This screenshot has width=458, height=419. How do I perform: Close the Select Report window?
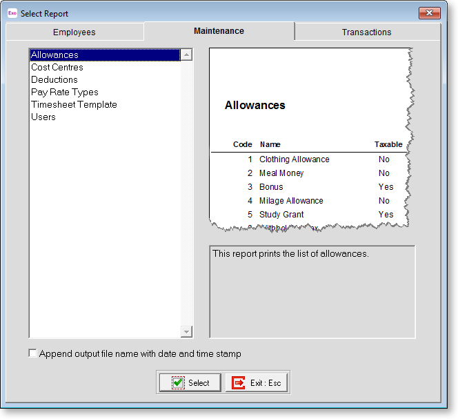point(430,13)
